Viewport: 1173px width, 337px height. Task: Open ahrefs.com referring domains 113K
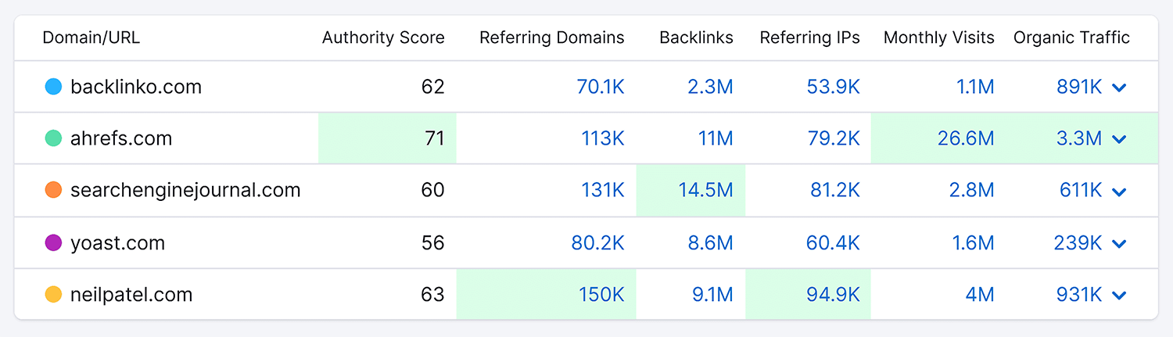tap(603, 138)
